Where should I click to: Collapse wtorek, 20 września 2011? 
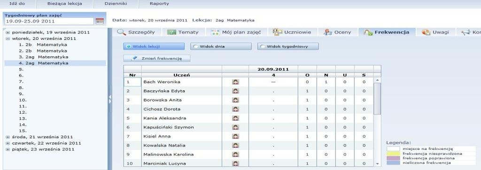(x=8, y=39)
